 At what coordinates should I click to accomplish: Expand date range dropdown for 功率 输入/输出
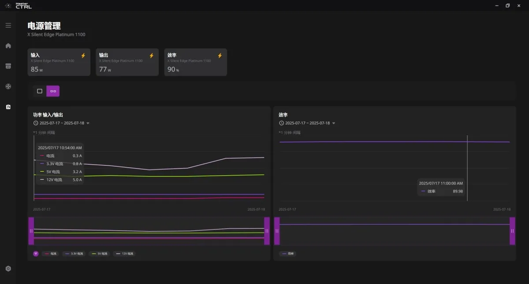(x=88, y=123)
